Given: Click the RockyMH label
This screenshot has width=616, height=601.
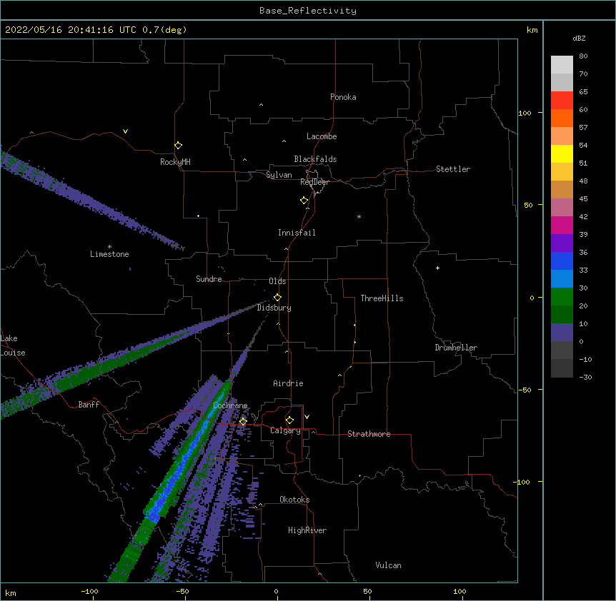Looking at the screenshot, I should [175, 162].
